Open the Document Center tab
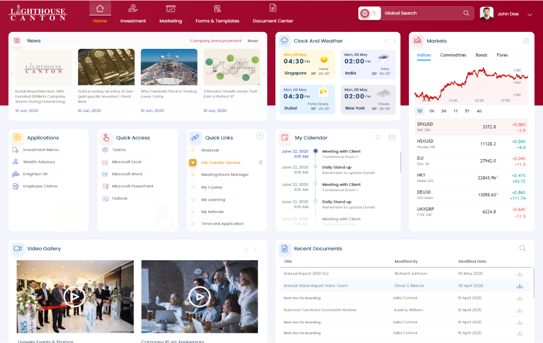This screenshot has width=543, height=343. pyautogui.click(x=273, y=13)
